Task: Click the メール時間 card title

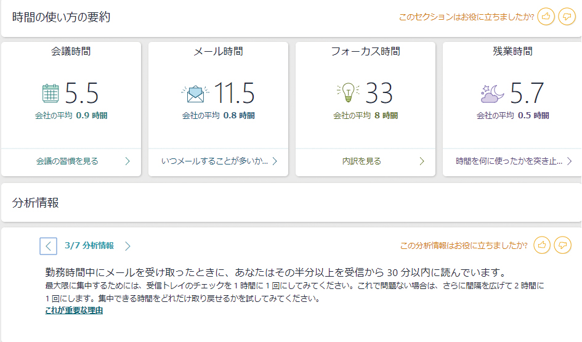Action: [218, 51]
